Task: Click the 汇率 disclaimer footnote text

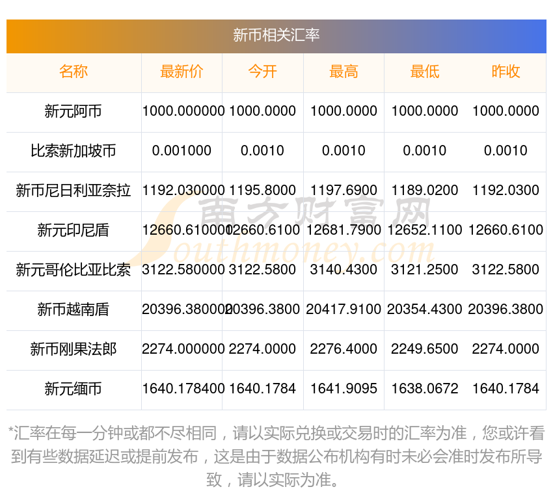Action: [x=276, y=456]
